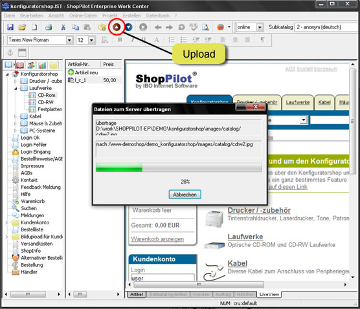The height and width of the screenshot is (309, 360).
Task: Open a project with the folder icon
Action: point(22,27)
